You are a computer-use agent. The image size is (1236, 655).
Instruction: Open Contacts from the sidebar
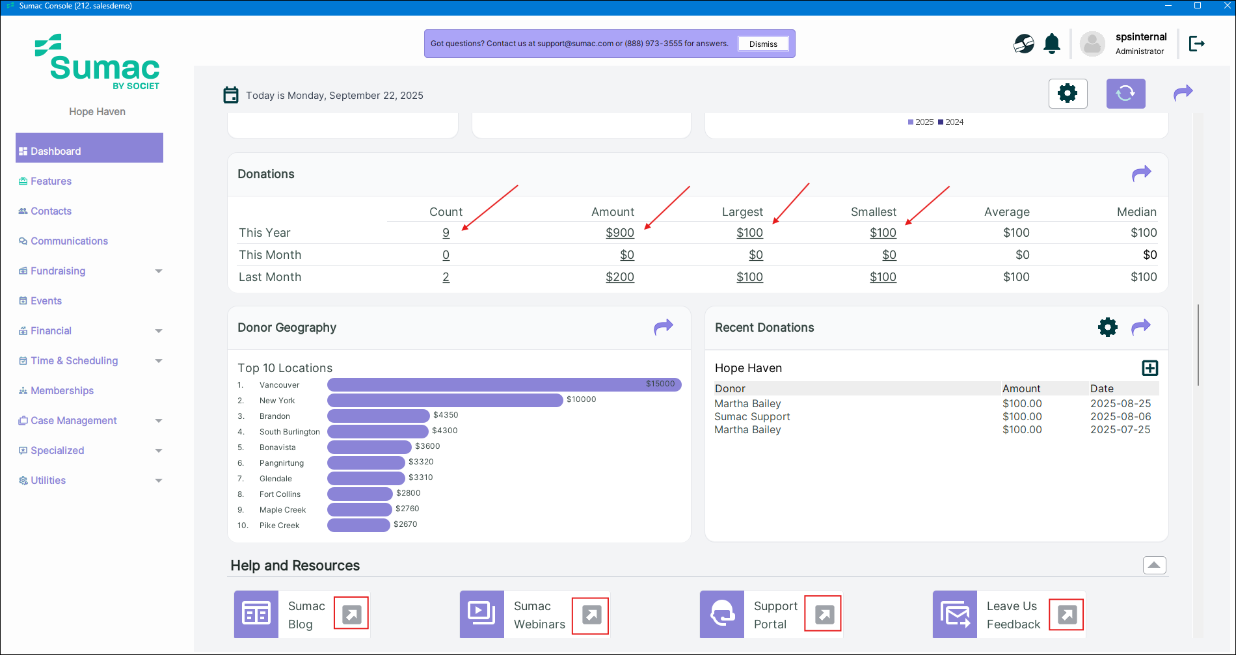(x=51, y=211)
